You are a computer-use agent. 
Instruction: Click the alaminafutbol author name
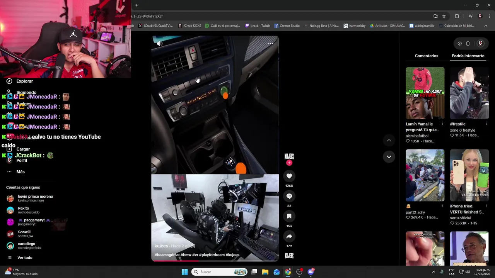[x=417, y=136]
